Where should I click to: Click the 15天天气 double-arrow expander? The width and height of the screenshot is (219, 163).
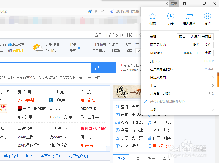[79, 48]
